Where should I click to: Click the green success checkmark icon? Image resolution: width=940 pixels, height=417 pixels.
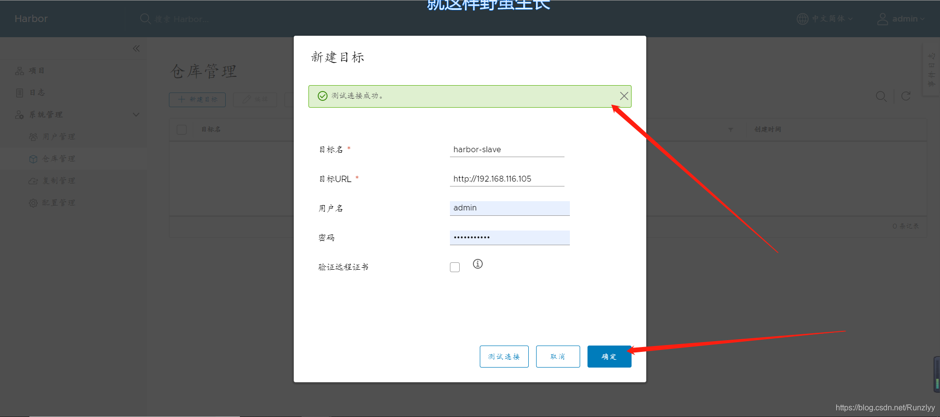click(323, 96)
